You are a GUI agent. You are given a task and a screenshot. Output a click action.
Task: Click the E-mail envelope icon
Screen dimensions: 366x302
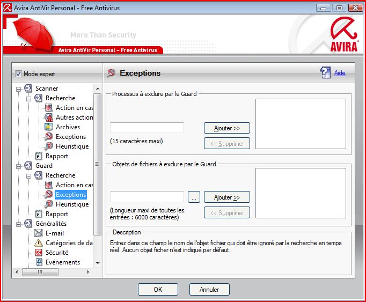38,233
